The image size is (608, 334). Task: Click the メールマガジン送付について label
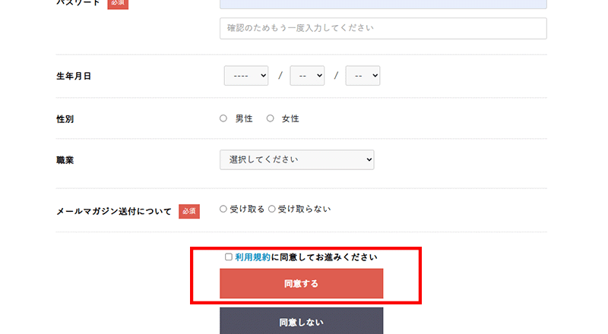(x=114, y=212)
